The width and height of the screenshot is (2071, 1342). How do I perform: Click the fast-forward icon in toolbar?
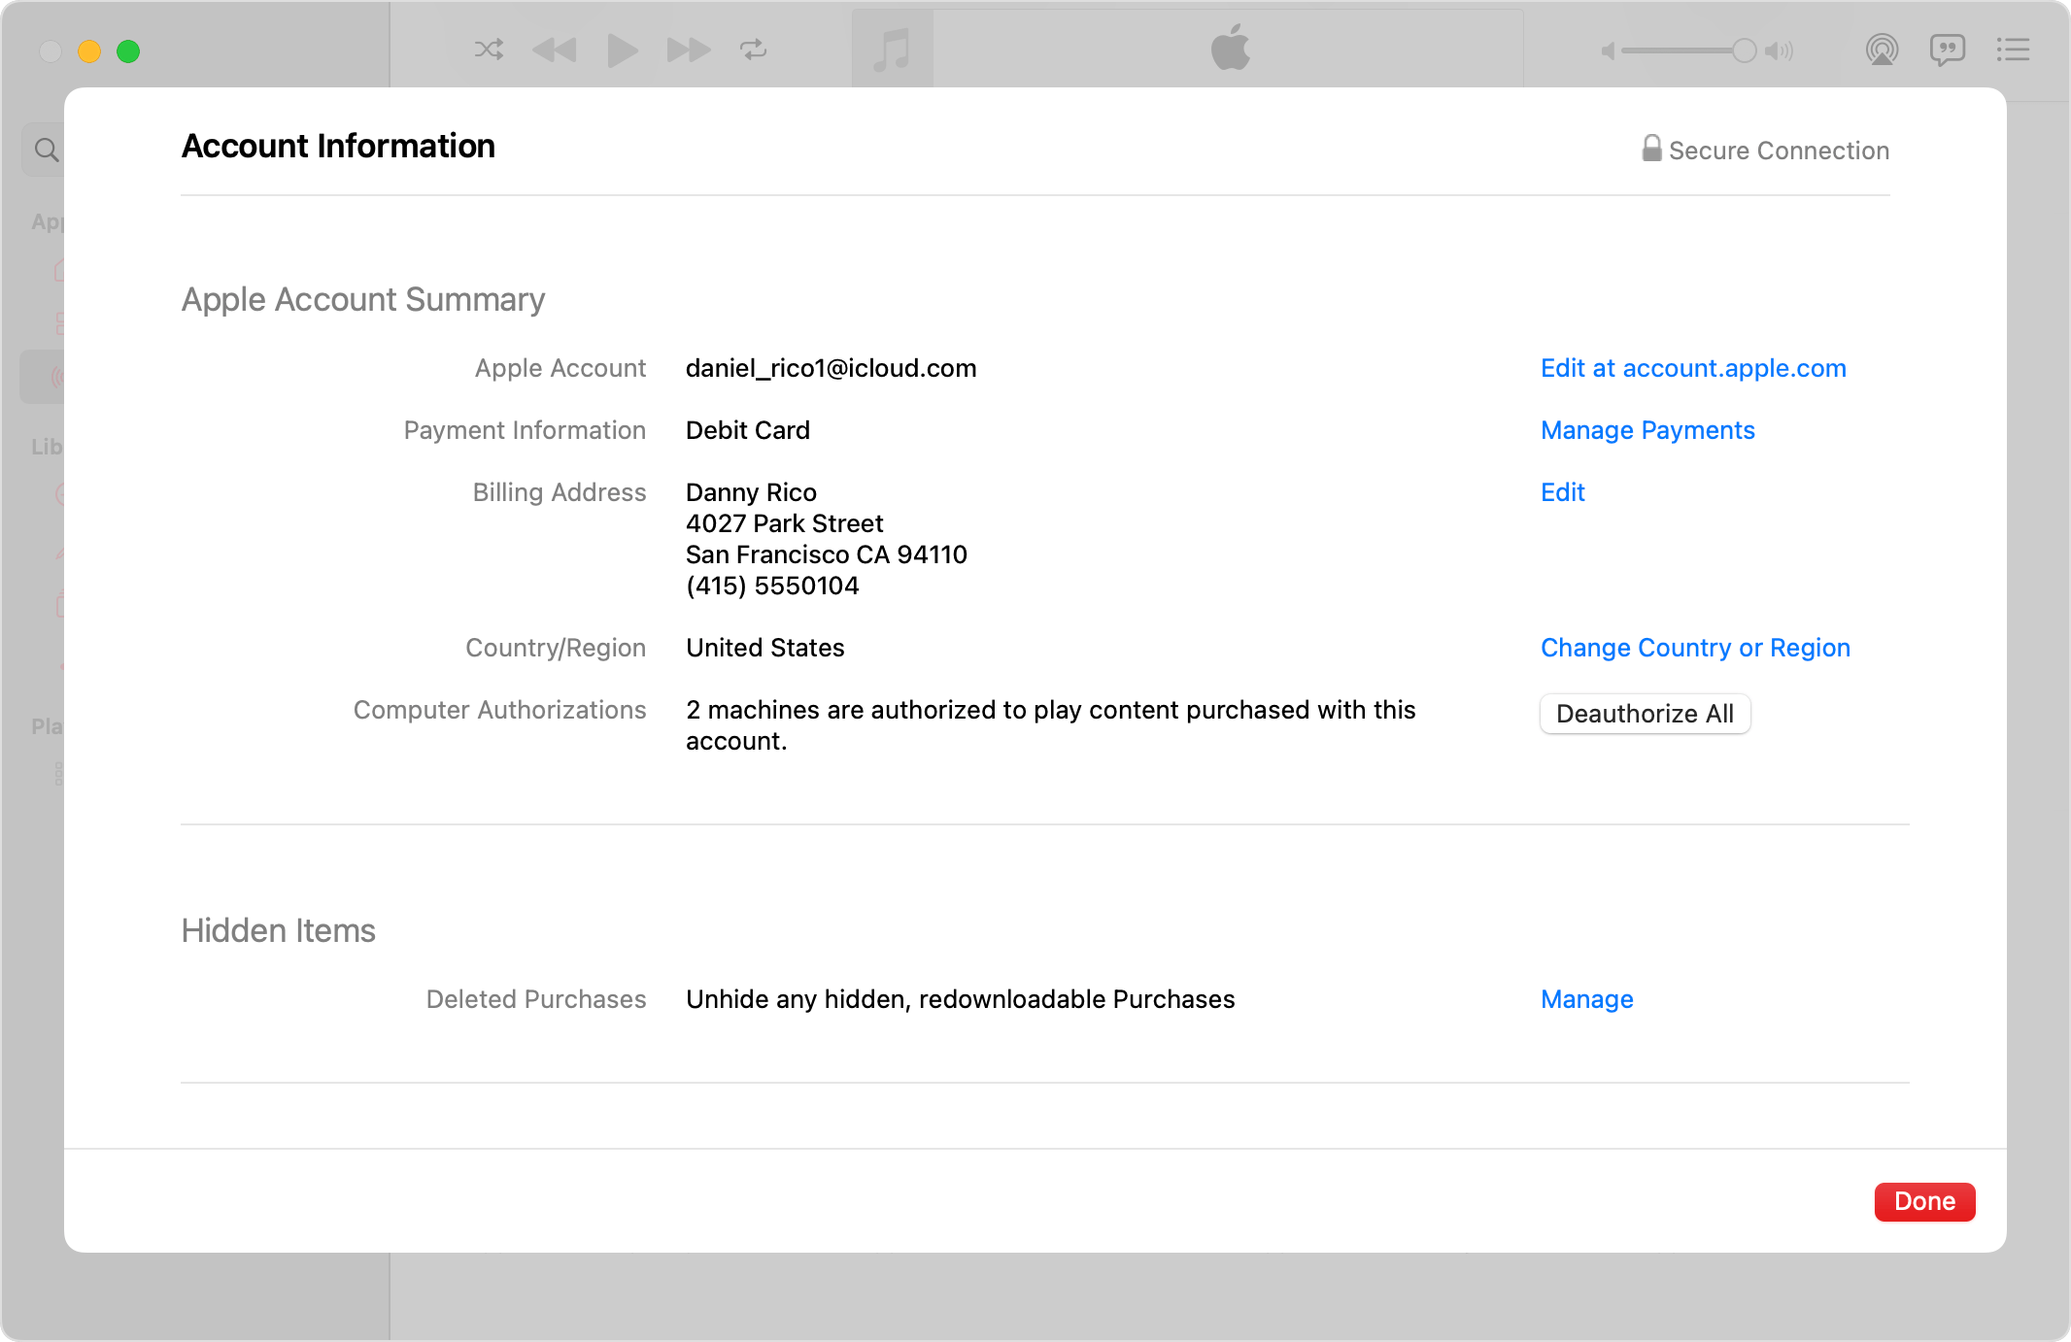click(684, 52)
